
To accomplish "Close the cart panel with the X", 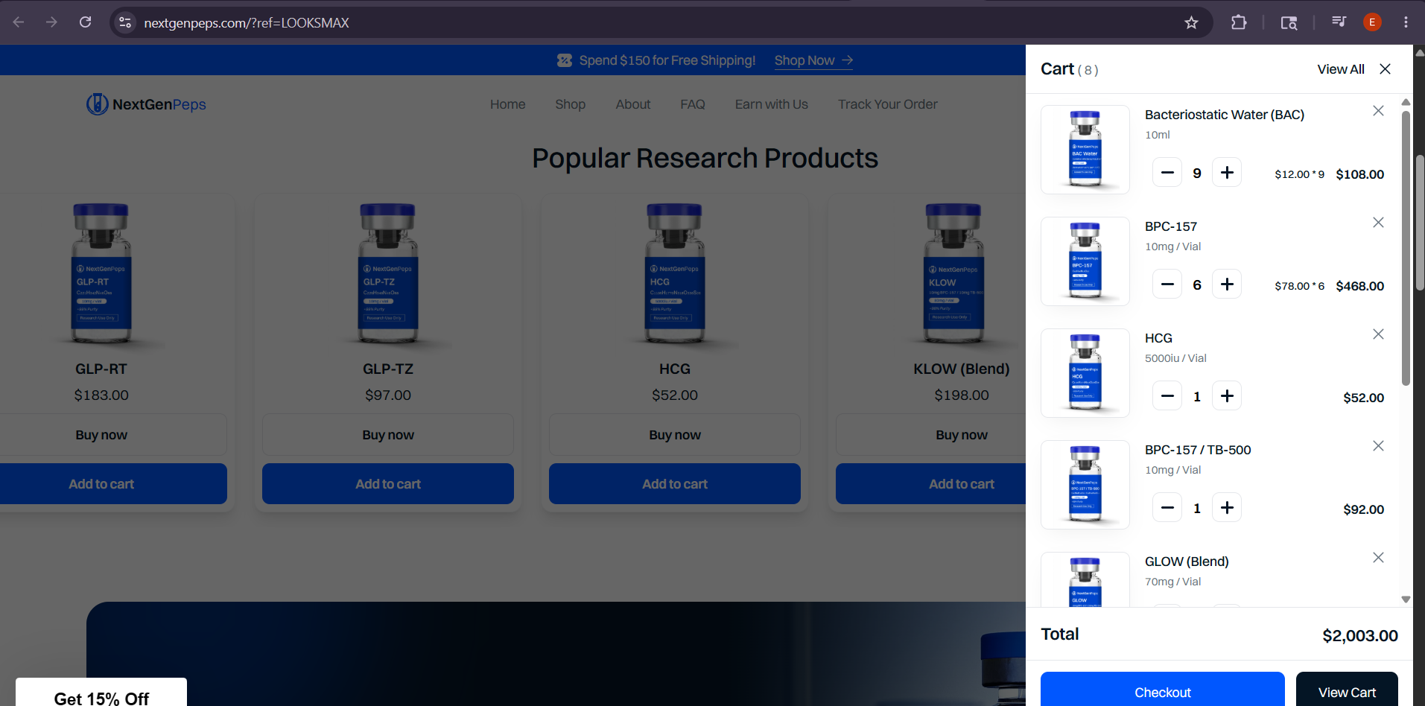I will tap(1385, 69).
